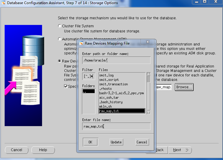
Task: Select Automatic Storage Management radio button
Action: (x=60, y=39)
